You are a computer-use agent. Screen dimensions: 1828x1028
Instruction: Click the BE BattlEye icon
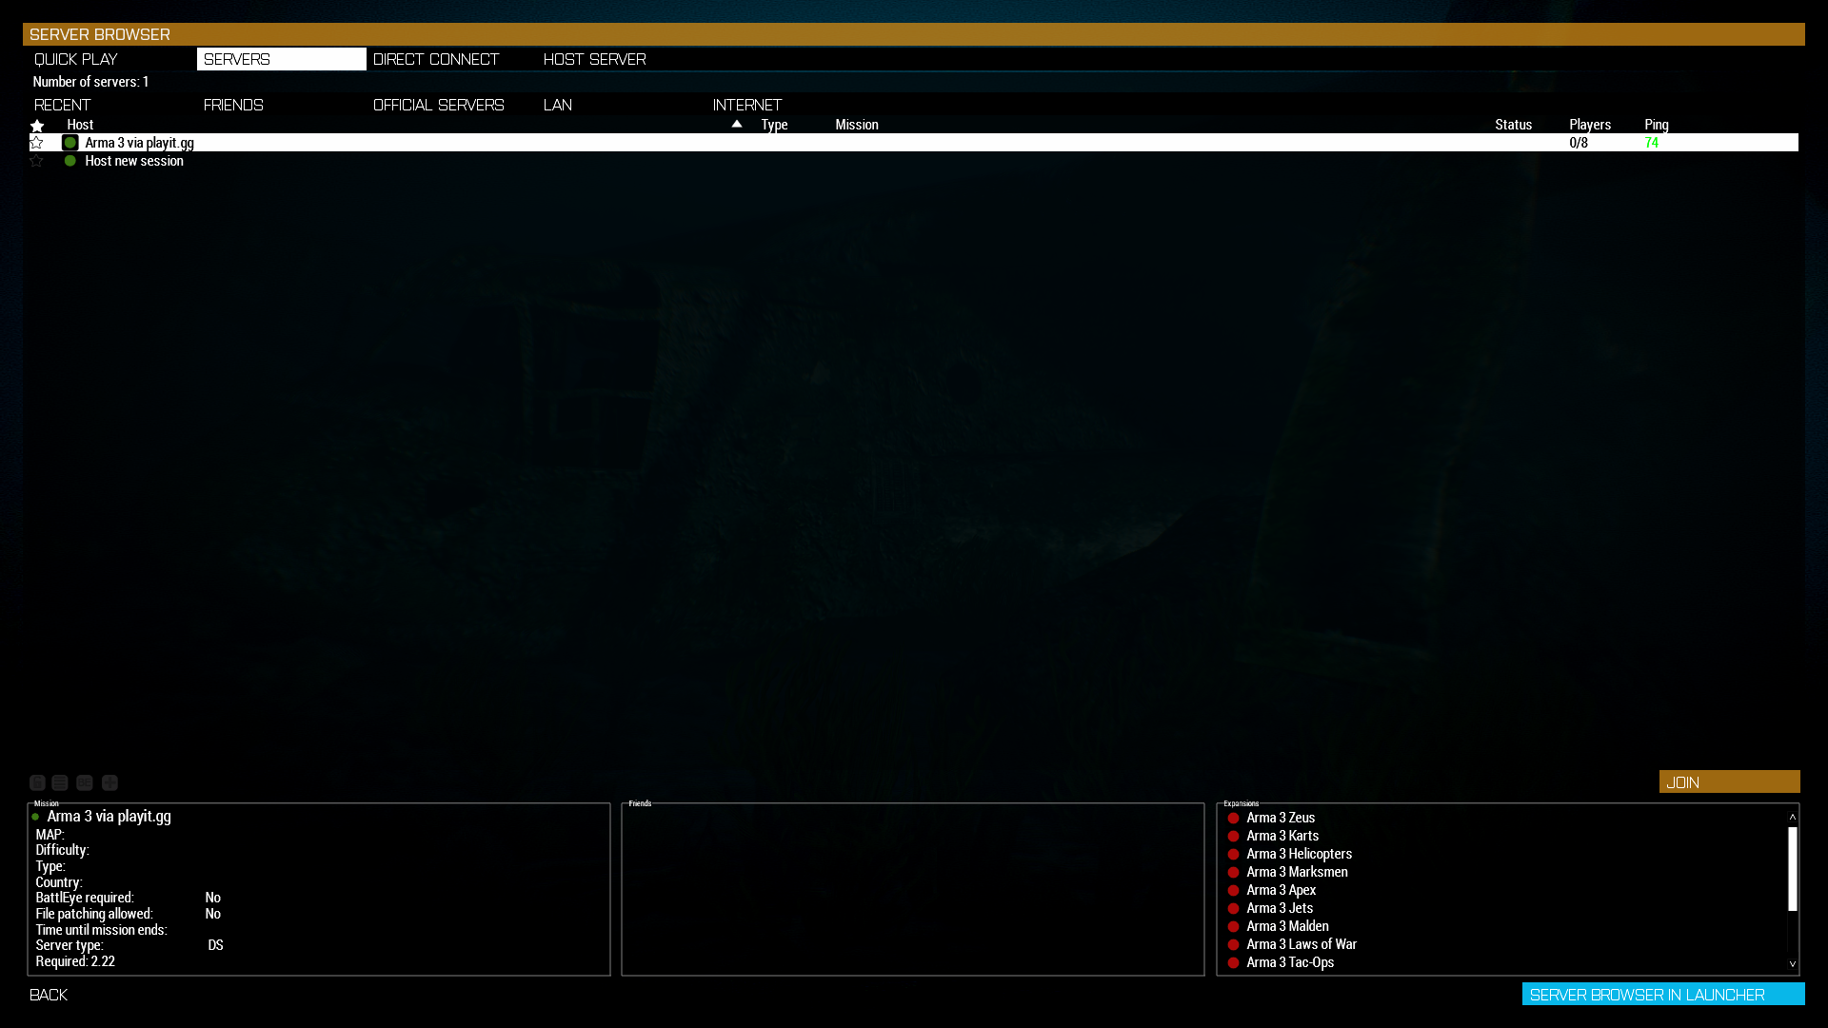[x=85, y=782]
